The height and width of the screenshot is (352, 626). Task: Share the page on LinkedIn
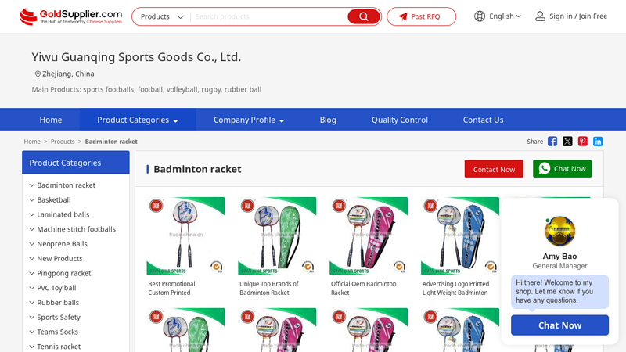[598, 142]
